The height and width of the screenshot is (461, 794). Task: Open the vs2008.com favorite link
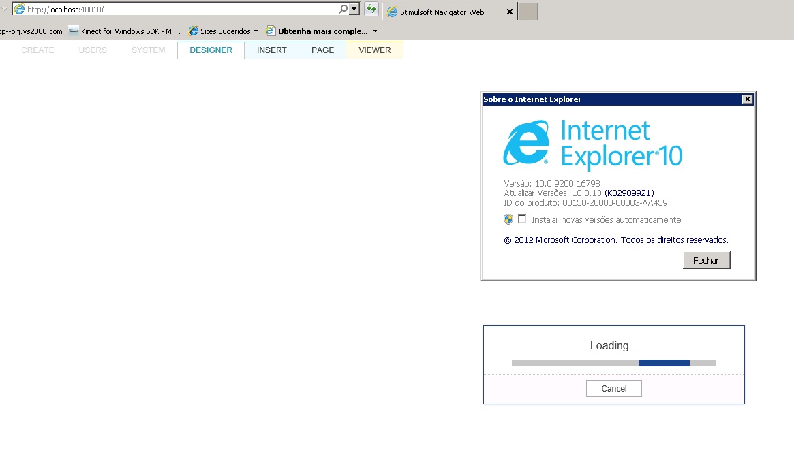tap(31, 31)
